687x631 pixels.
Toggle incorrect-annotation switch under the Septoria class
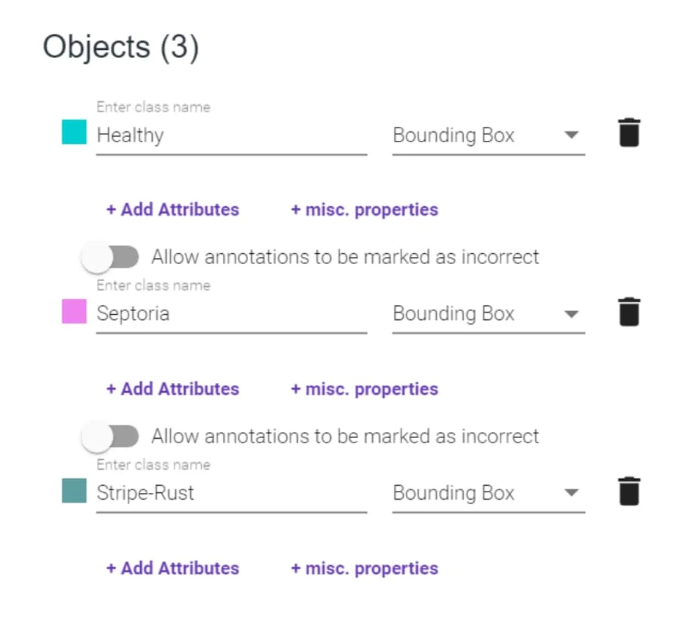[110, 437]
